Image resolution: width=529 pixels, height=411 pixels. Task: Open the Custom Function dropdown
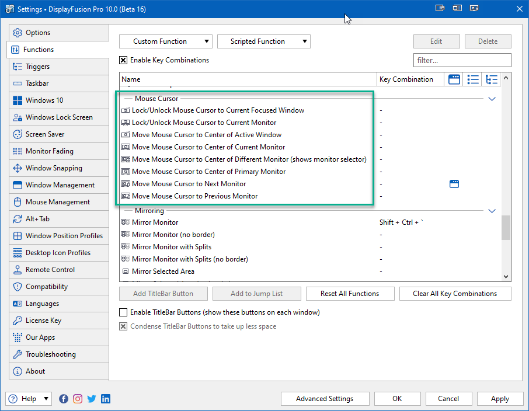166,41
